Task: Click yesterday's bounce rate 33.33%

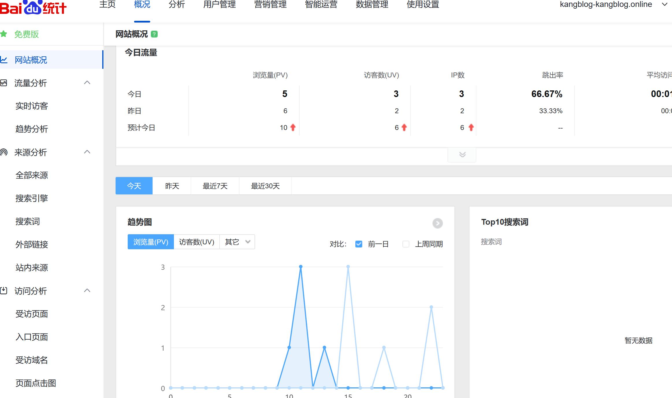Action: [551, 111]
